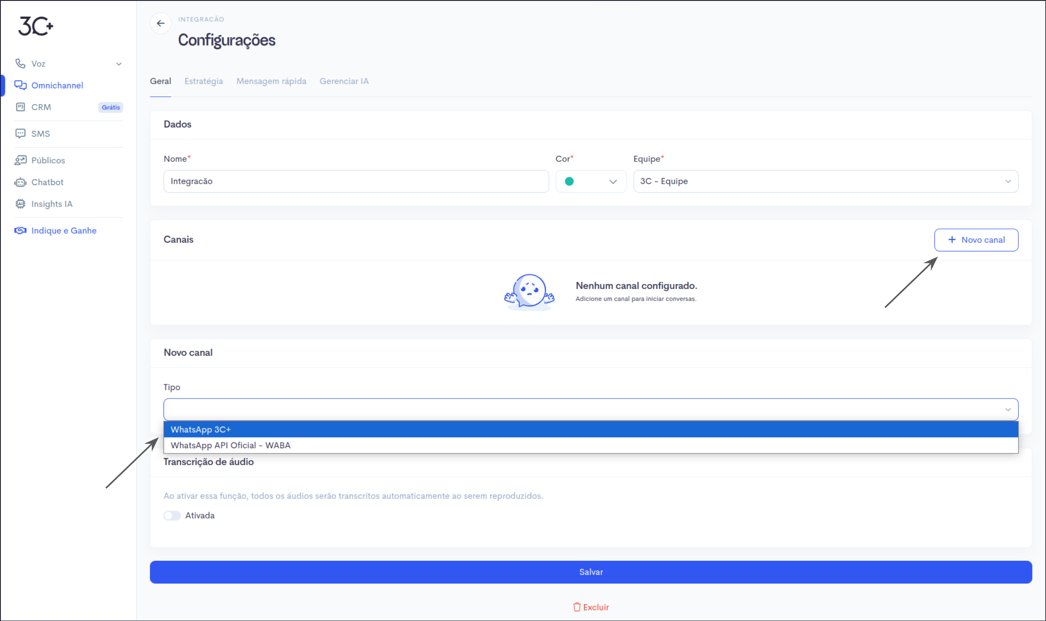Open Públicos in the sidebar
1046x621 pixels.
48,160
